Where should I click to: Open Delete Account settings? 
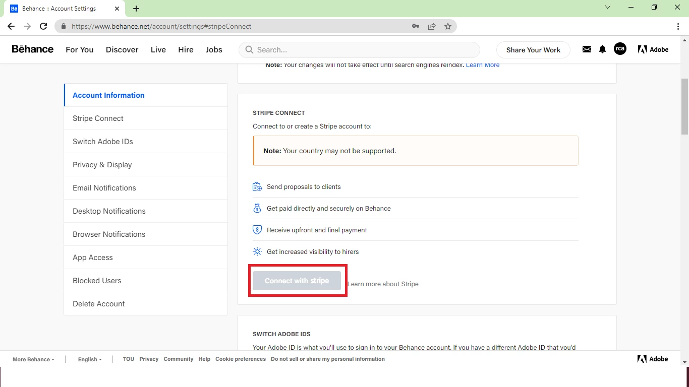(146, 304)
